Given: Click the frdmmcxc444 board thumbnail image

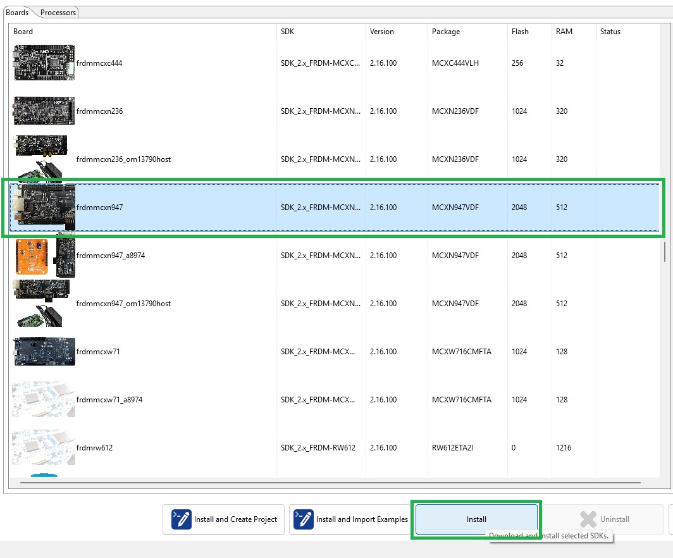Looking at the screenshot, I should (43, 62).
